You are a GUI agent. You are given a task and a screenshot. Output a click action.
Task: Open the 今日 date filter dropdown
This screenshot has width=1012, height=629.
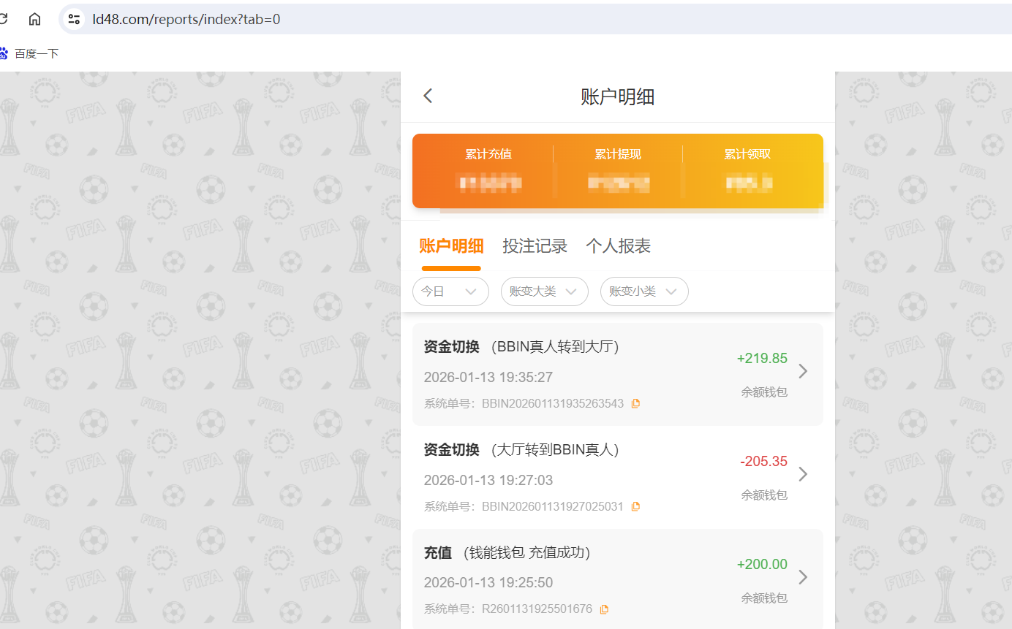450,291
